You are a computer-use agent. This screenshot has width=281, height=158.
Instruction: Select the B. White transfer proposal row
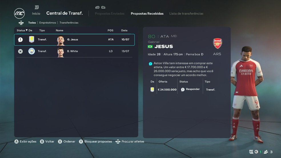[x=74, y=51]
